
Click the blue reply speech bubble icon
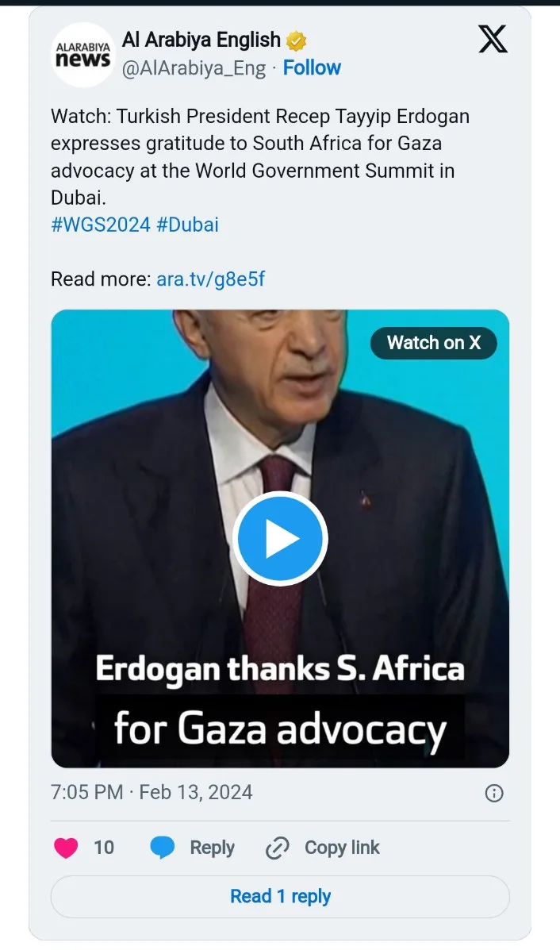pyautogui.click(x=163, y=848)
